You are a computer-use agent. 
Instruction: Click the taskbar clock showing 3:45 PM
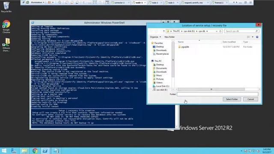click(267, 151)
